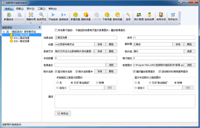Pin the 抽奖活动 panel
200x128 pixels.
coord(40,27)
